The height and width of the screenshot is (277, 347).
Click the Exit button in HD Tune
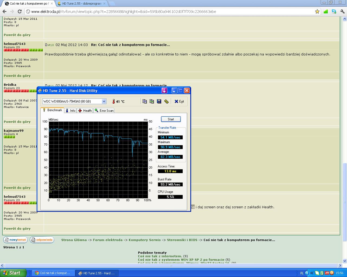click(x=179, y=101)
